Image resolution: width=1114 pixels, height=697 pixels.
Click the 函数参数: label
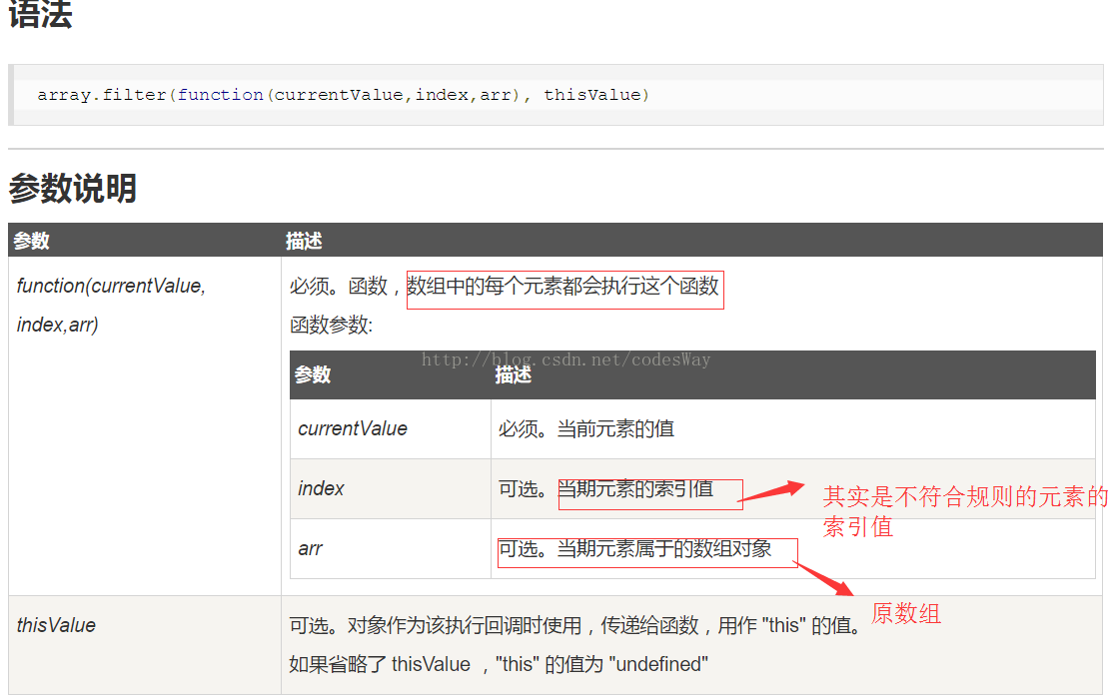click(331, 326)
